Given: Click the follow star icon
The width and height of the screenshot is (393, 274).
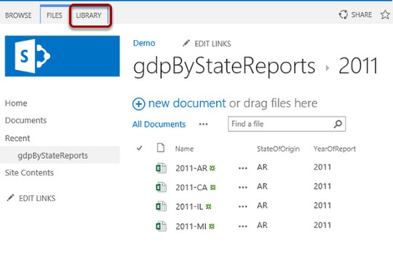Looking at the screenshot, I should 385,15.
